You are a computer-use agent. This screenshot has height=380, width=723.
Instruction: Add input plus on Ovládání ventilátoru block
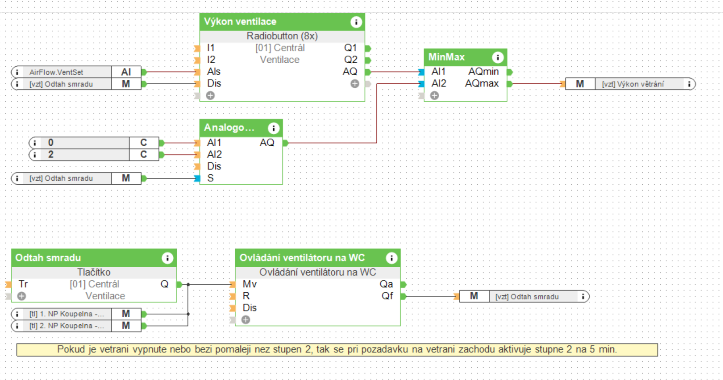click(246, 320)
